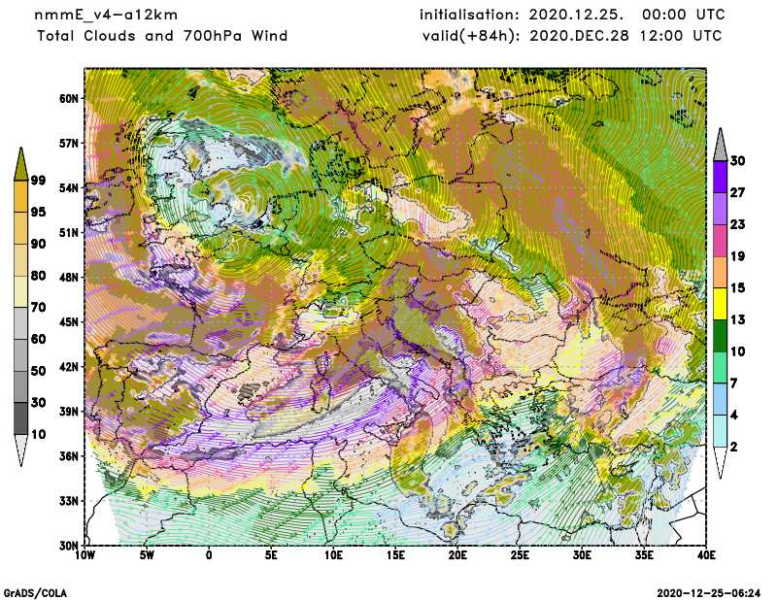Viewport: 777px width, 600px height.
Task: Pick the dark green 10–13 wind swatch
Action: 720,335
